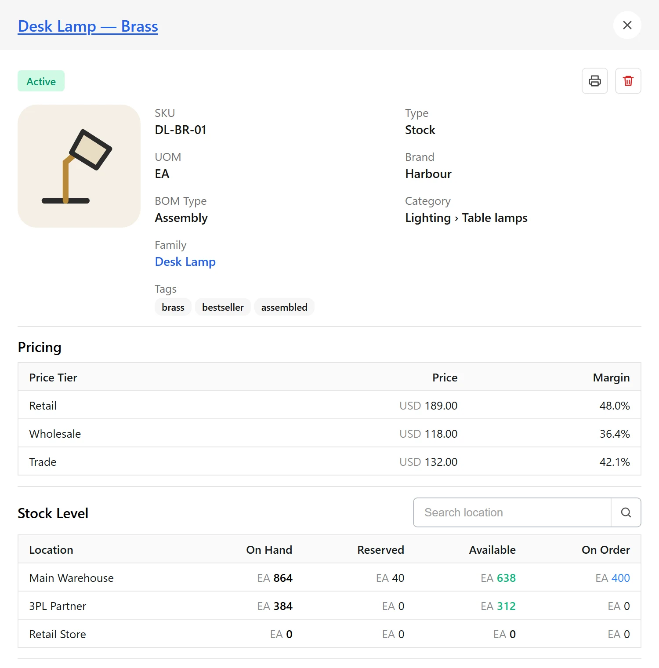
Task: Select the brass tag
Action: [173, 307]
